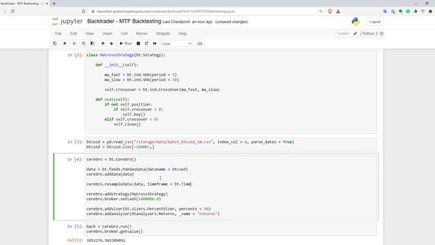Open the Kernel menu
The image size is (435, 245).
[142, 33]
